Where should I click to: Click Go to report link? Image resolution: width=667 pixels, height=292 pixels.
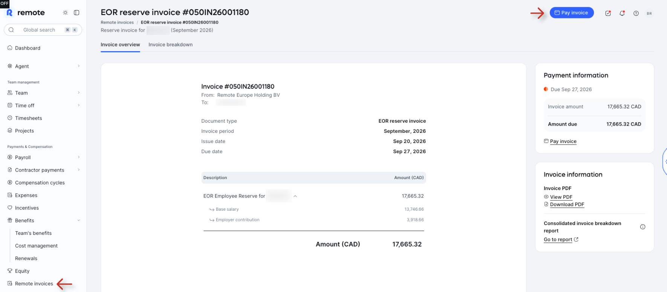558,240
